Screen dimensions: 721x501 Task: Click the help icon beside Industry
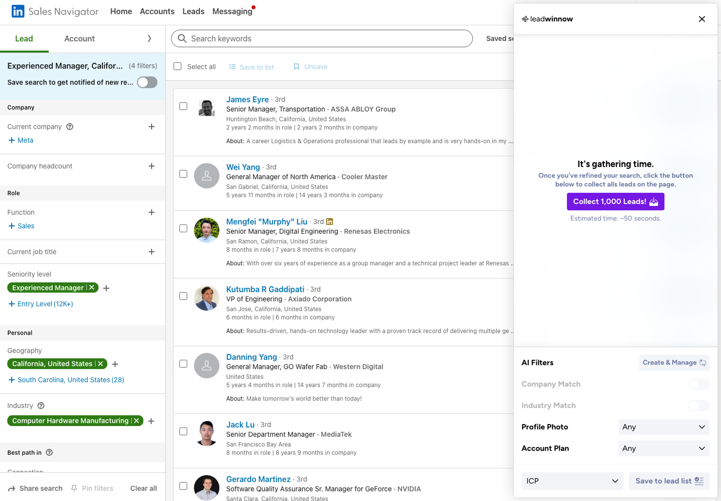[41, 406]
